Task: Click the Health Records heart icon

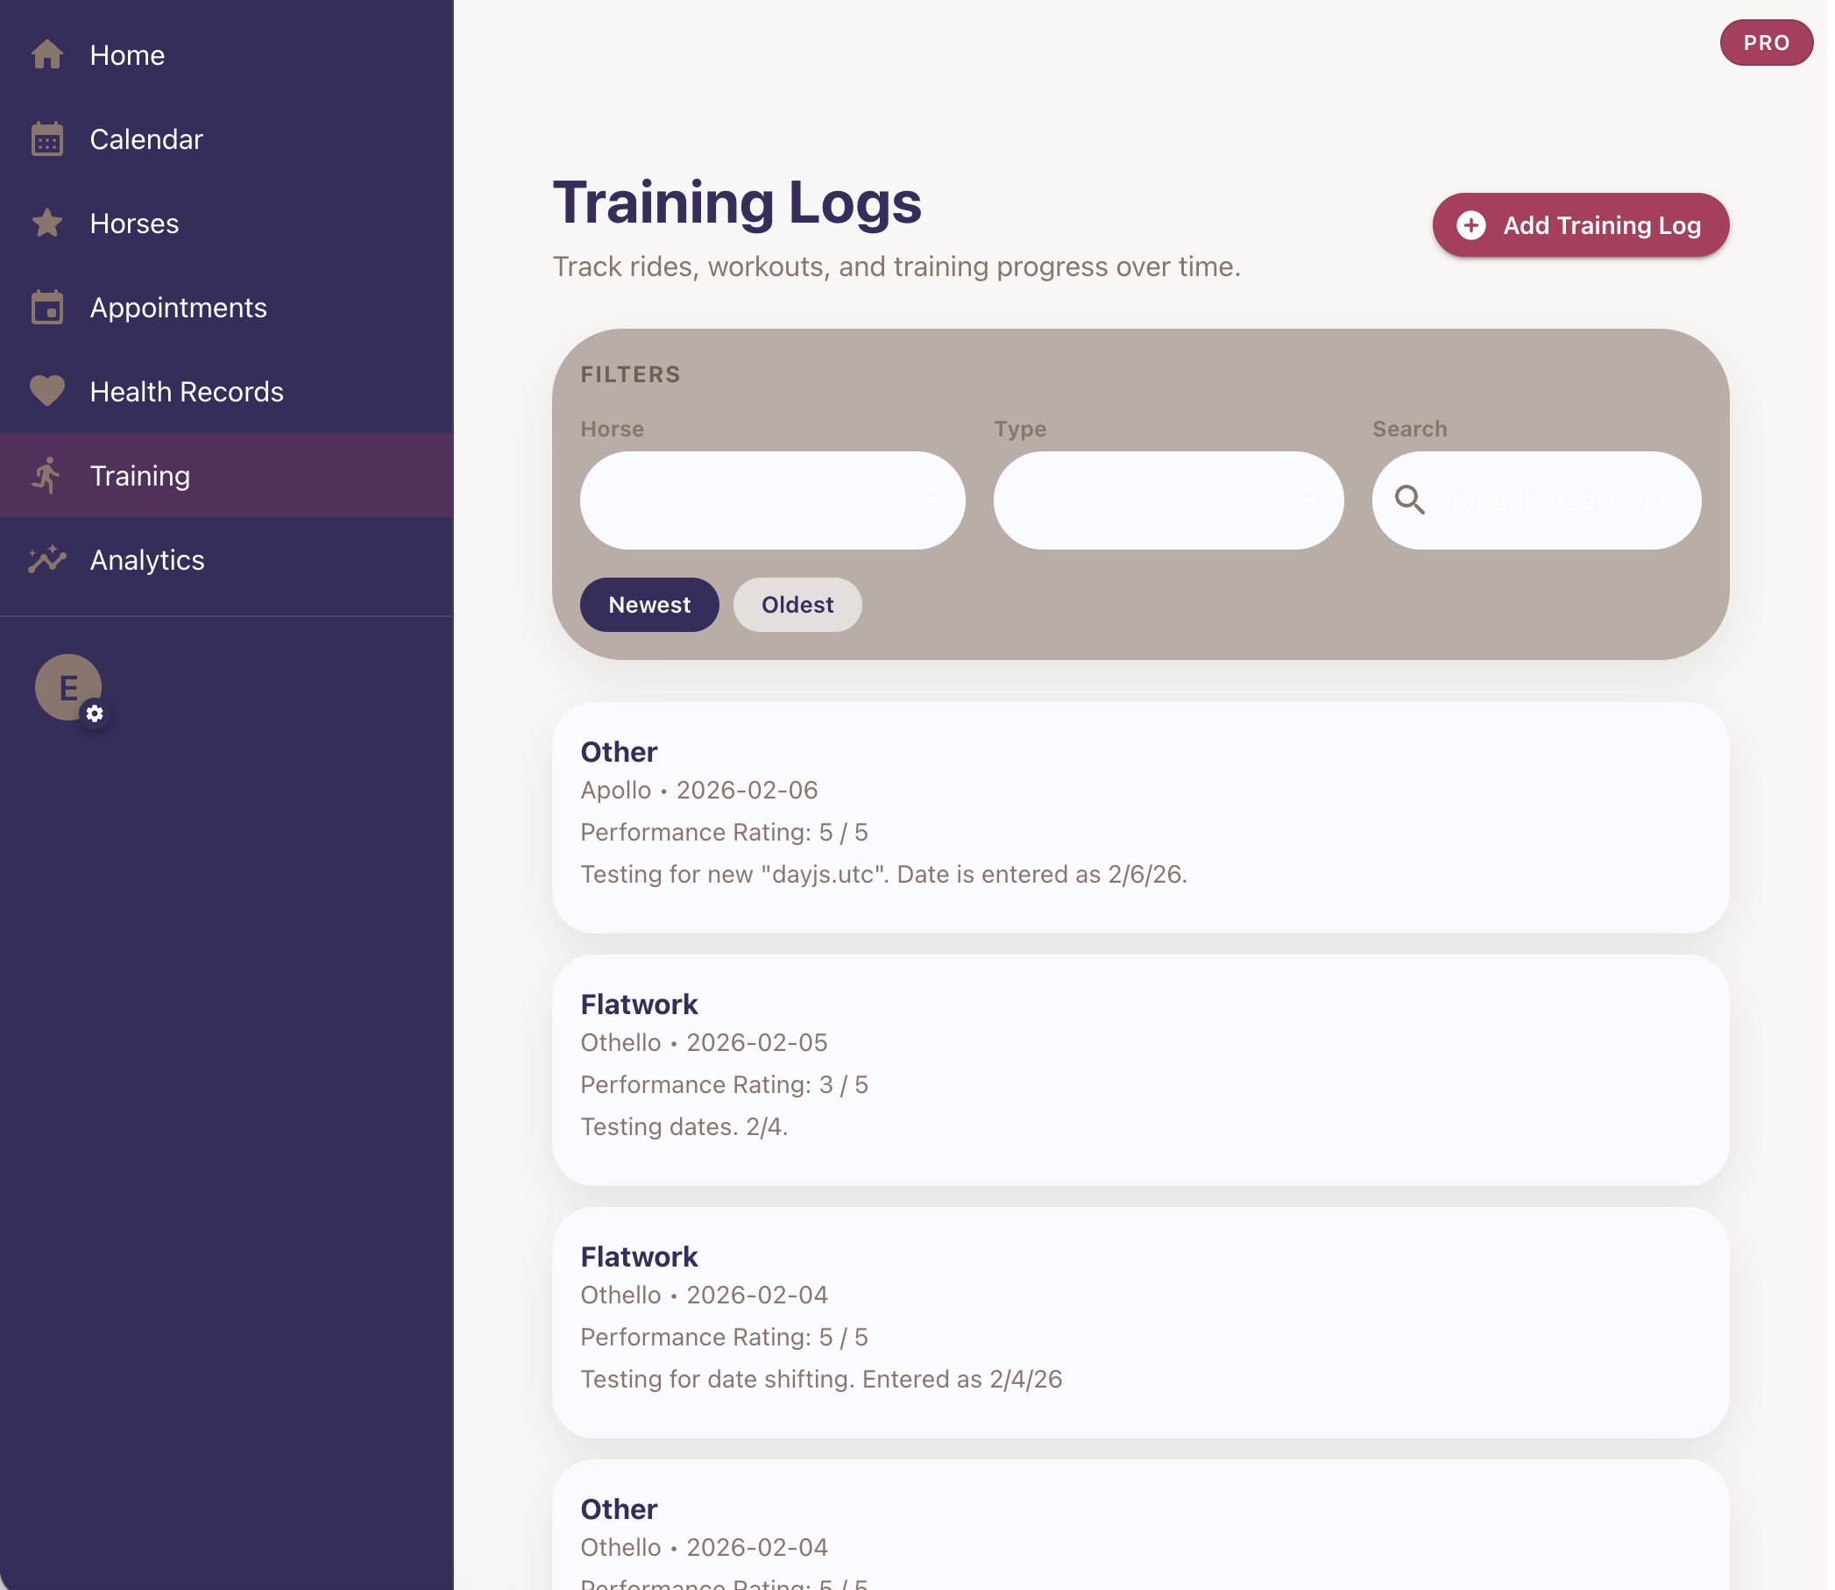Action: click(47, 391)
